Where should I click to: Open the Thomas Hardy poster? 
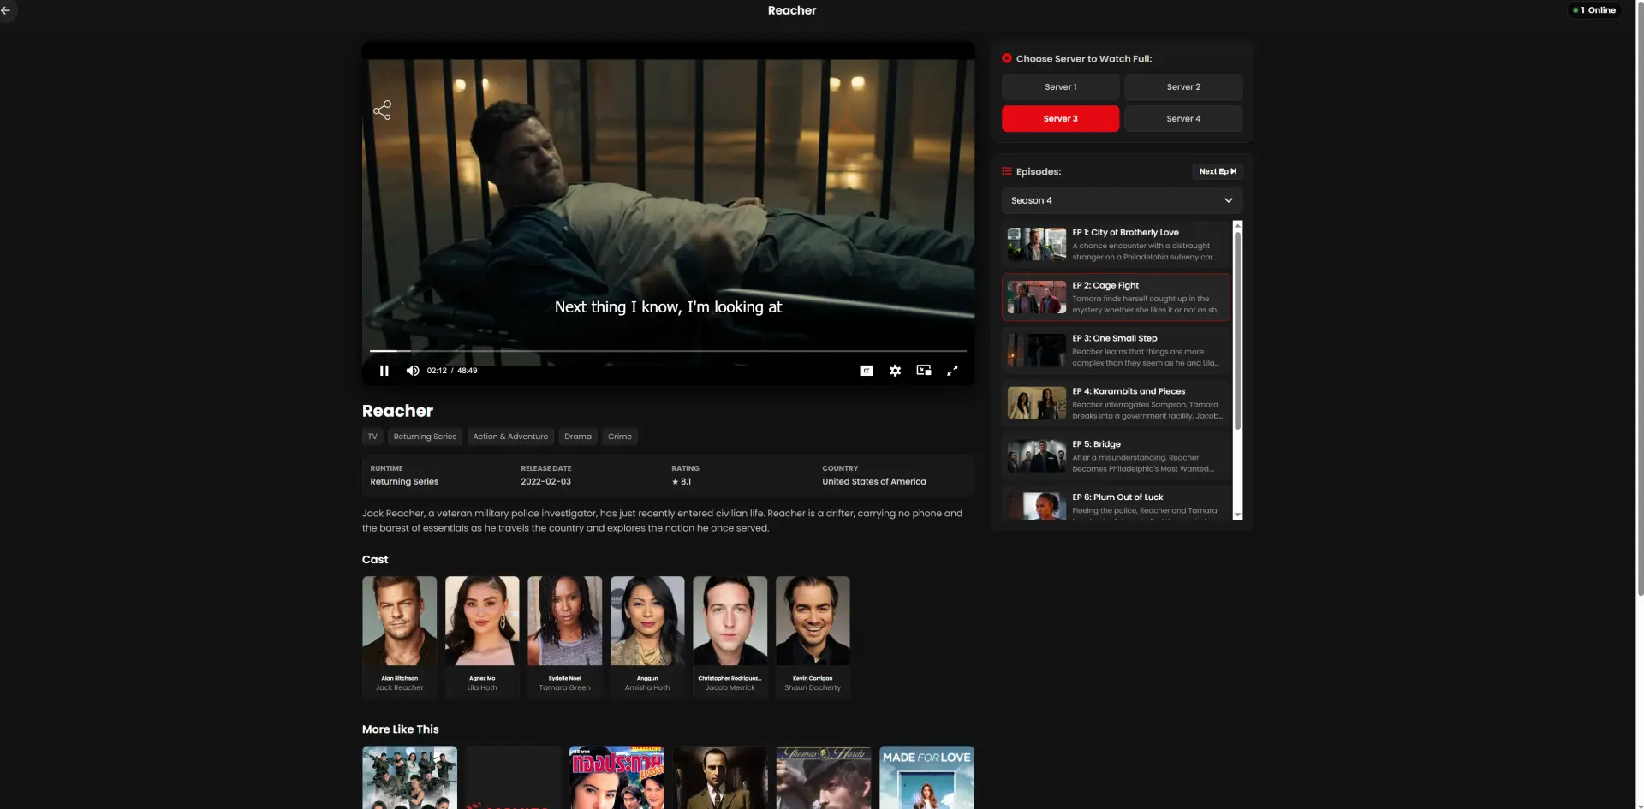click(x=824, y=777)
